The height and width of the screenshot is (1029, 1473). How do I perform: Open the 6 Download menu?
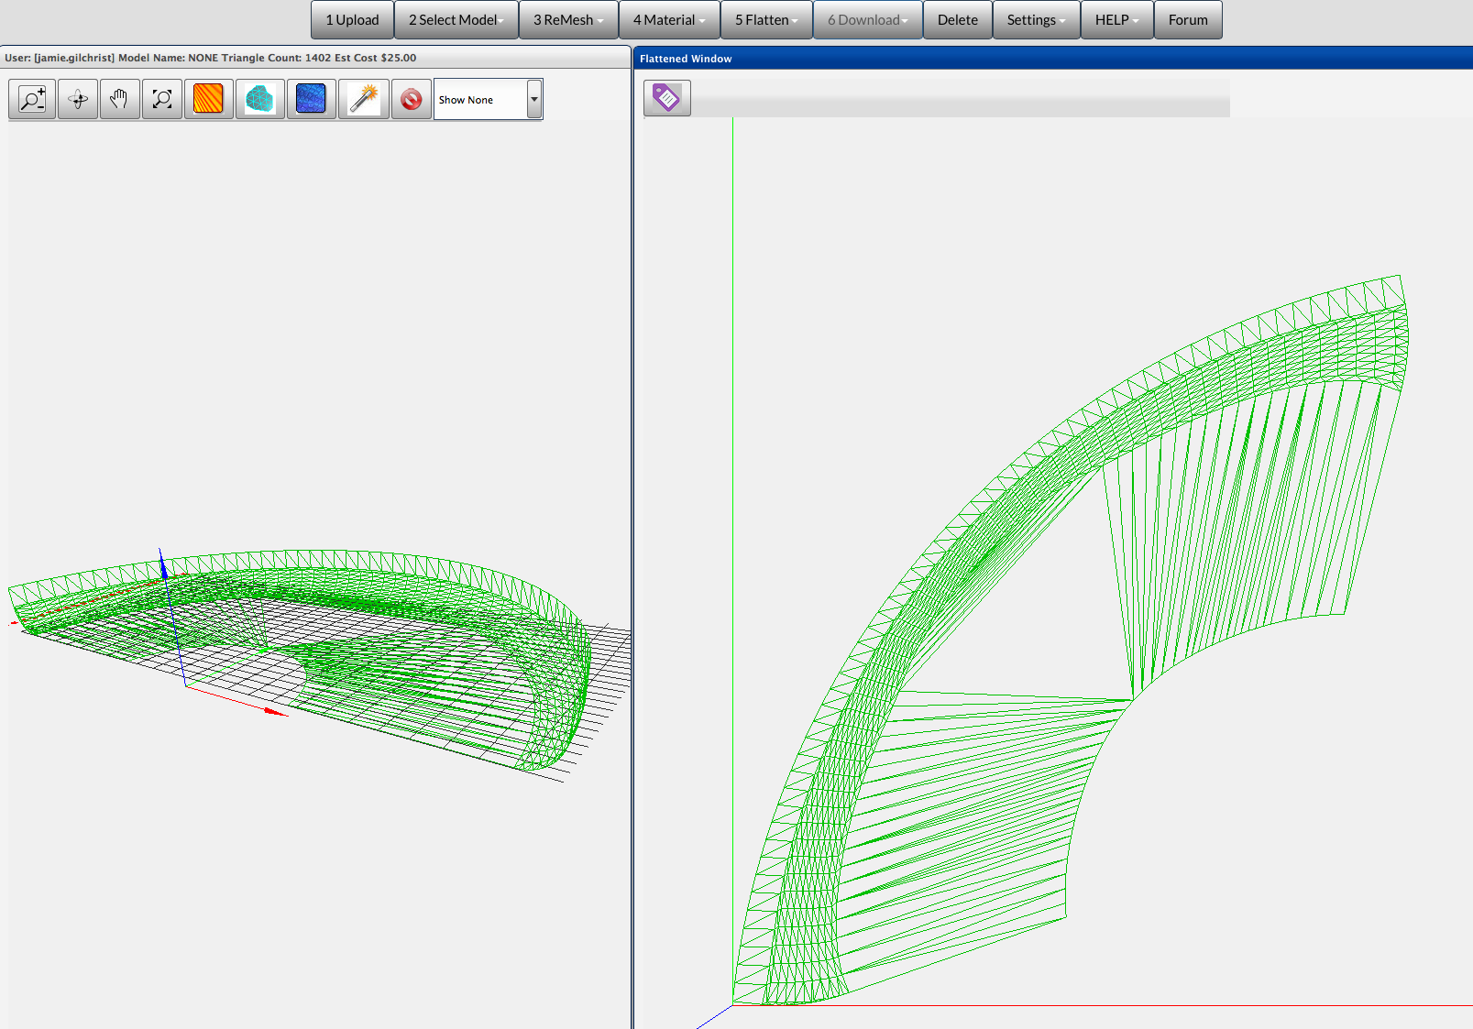click(867, 20)
